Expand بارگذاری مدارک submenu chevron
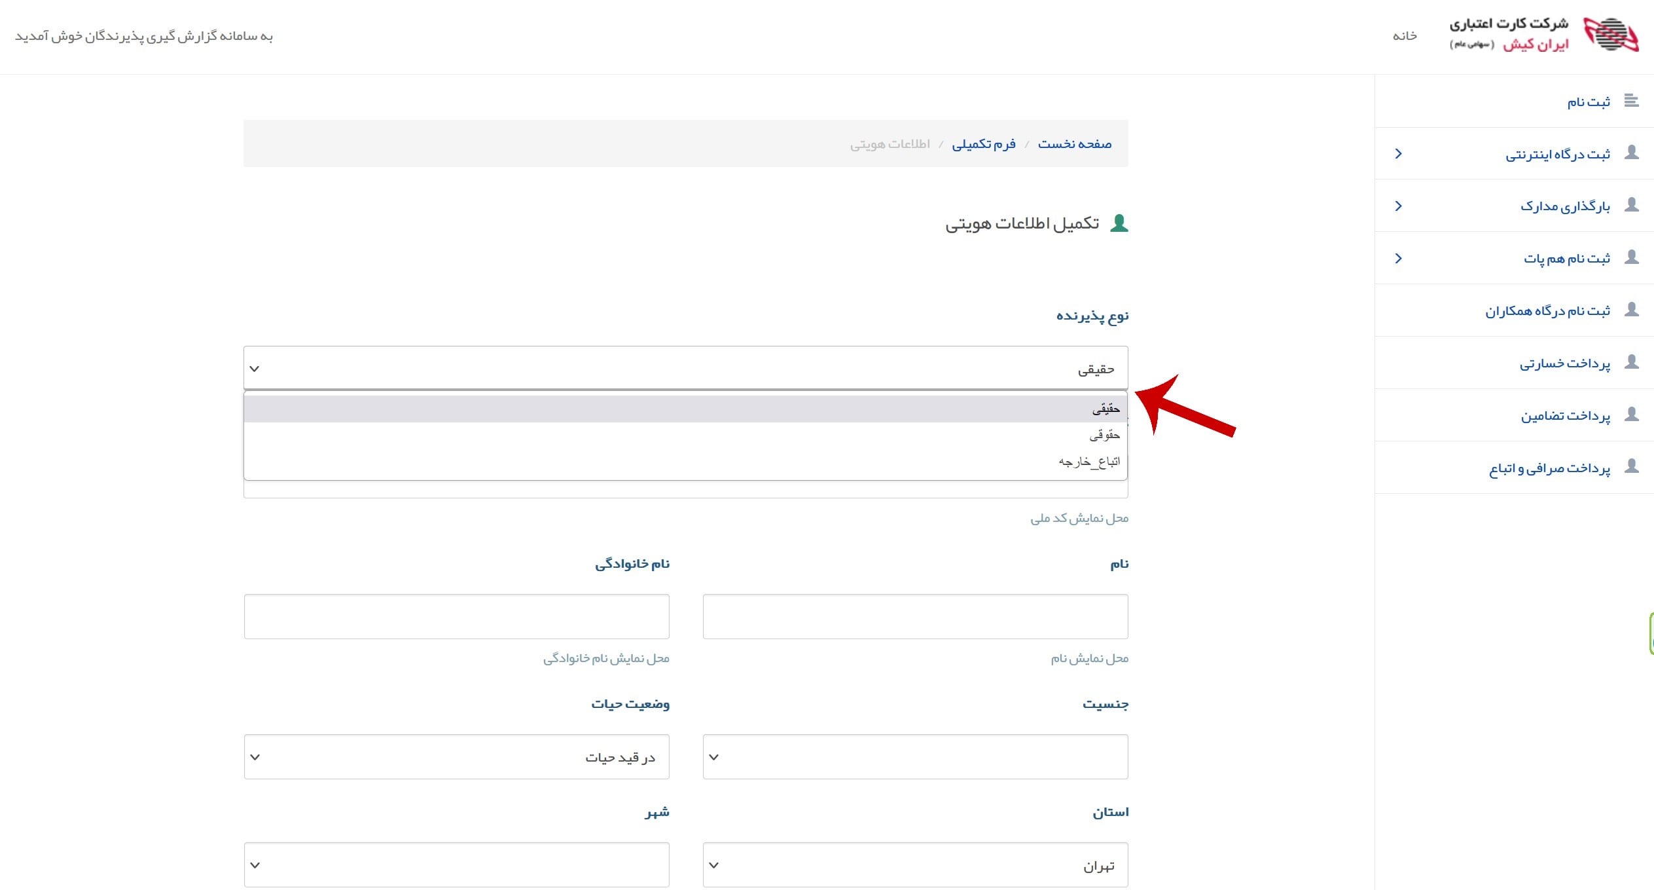The image size is (1654, 890). click(x=1398, y=206)
